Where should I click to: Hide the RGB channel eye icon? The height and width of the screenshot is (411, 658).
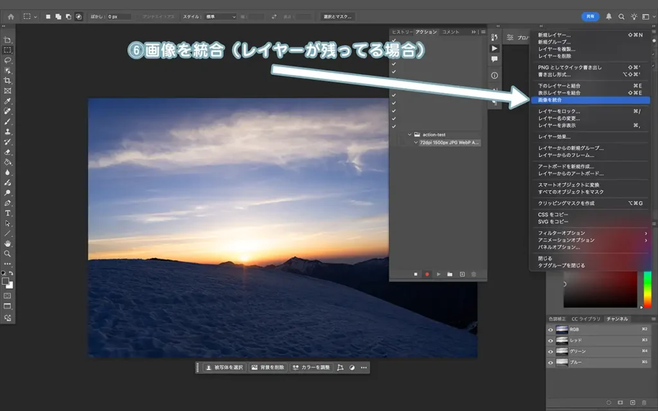coord(551,329)
